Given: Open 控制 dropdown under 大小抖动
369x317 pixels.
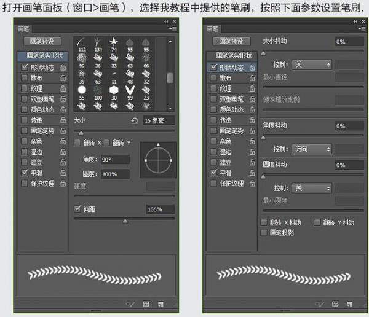Looking at the screenshot, I should click(x=312, y=65).
